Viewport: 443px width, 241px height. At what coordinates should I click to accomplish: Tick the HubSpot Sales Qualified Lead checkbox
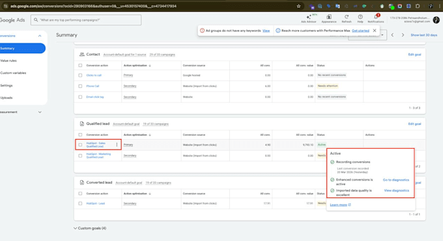pyautogui.click(x=80, y=145)
